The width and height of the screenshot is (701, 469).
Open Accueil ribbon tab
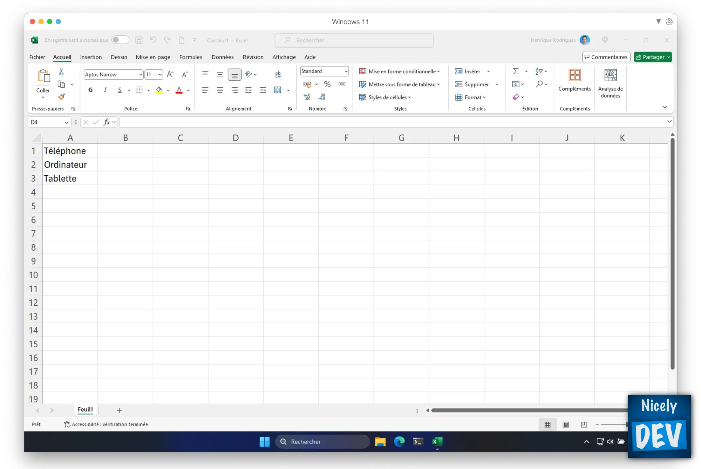point(62,56)
